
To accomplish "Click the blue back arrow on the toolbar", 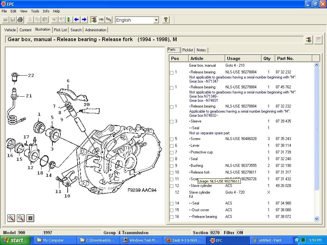I will [x=76, y=19].
